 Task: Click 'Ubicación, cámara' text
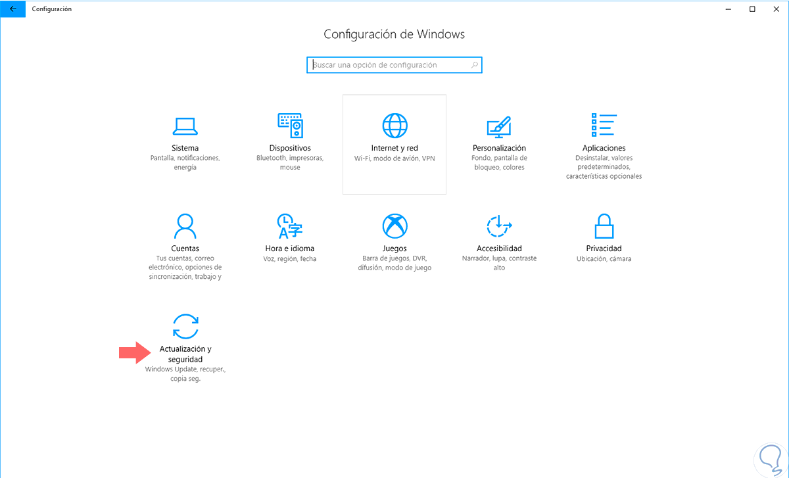pos(604,259)
